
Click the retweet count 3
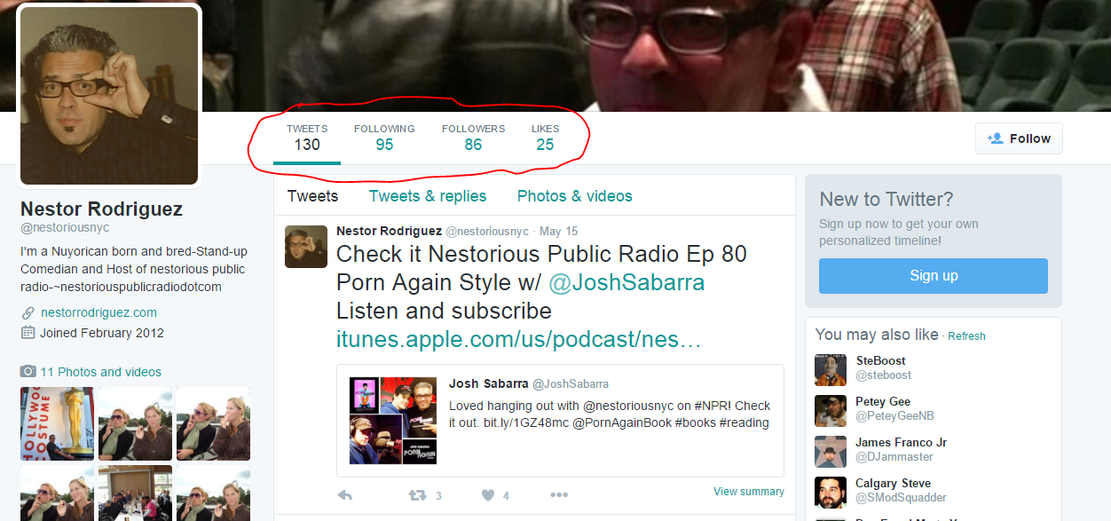438,496
